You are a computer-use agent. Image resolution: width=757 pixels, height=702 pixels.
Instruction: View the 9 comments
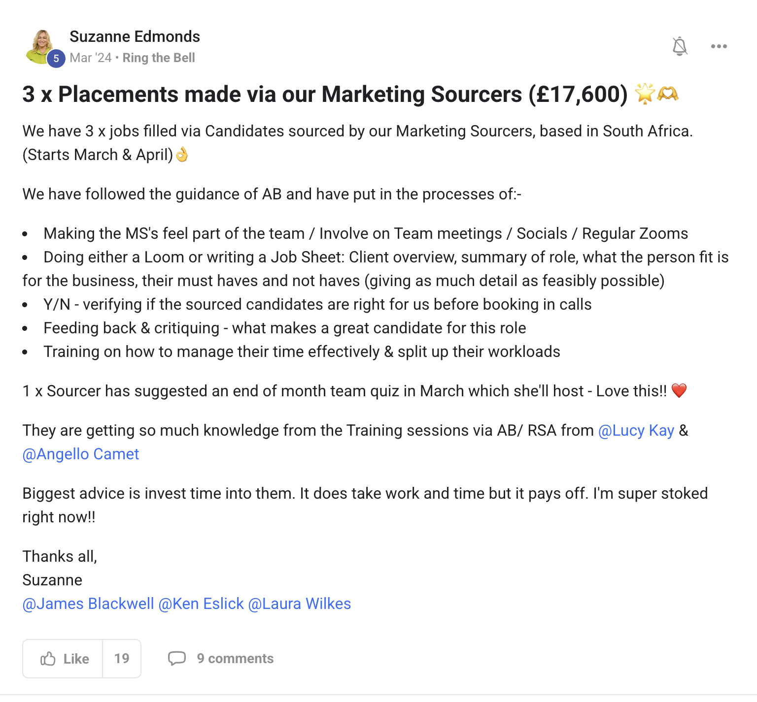[235, 659]
